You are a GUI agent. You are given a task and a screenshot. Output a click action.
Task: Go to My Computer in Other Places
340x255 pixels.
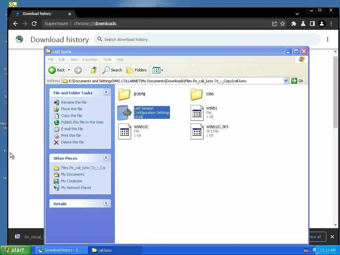(x=72, y=181)
